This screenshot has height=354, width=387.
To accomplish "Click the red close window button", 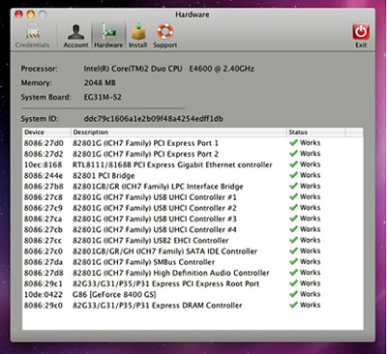I will [x=19, y=15].
